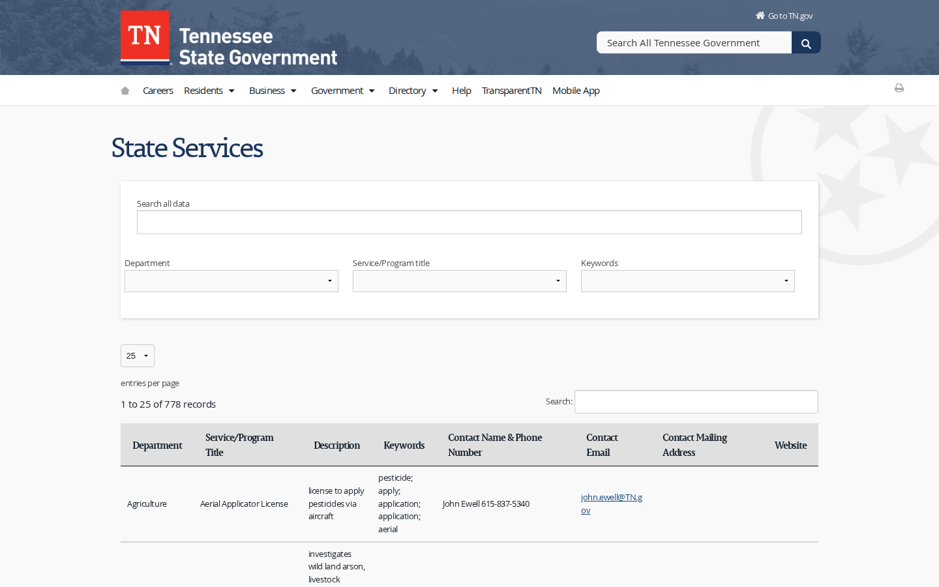Viewport: 939px width, 587px height.
Task: Expand the Government dropdown menu
Action: 343,91
